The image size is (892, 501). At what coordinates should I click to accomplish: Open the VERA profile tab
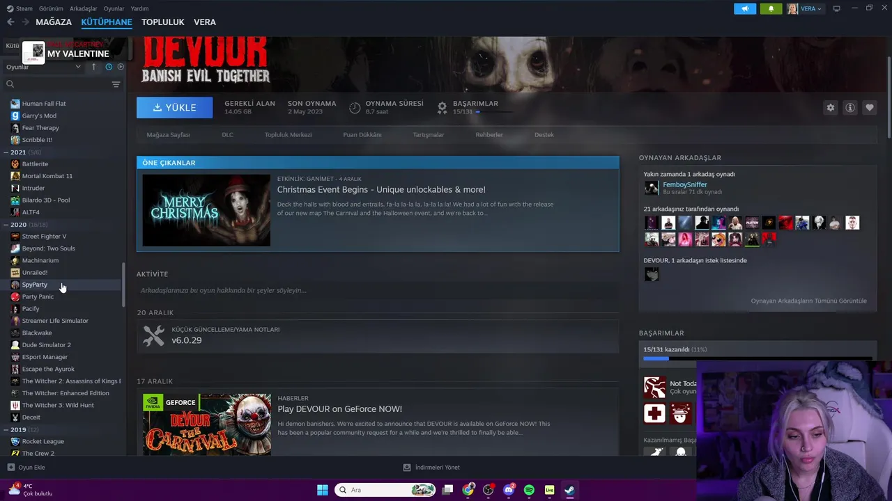205,22
